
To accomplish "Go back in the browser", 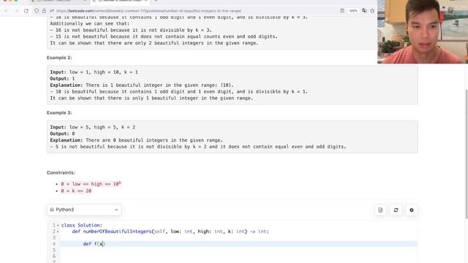I will pos(7,11).
